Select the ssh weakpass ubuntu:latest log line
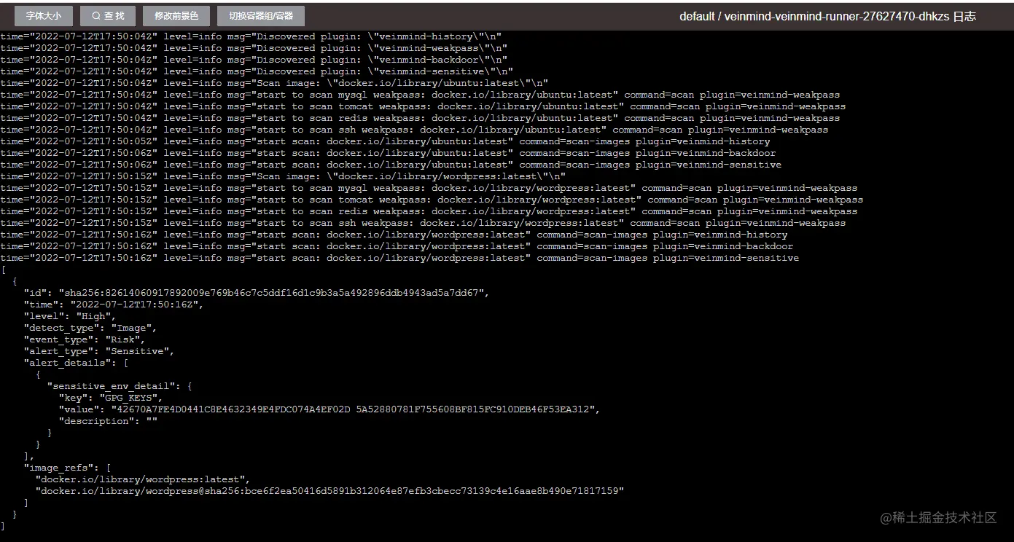This screenshot has width=1014, height=542. (x=414, y=130)
